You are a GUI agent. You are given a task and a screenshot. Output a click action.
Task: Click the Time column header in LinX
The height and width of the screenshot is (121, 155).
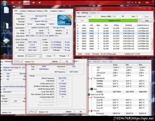(106, 25)
